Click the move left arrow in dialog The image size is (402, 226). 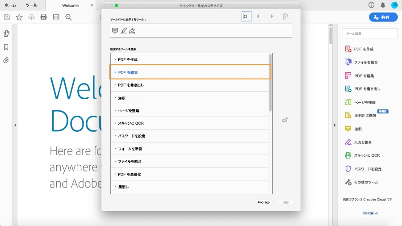(x=258, y=17)
